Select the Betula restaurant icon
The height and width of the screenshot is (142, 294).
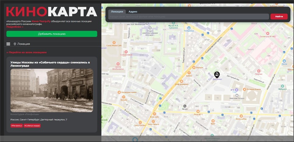click(124, 97)
